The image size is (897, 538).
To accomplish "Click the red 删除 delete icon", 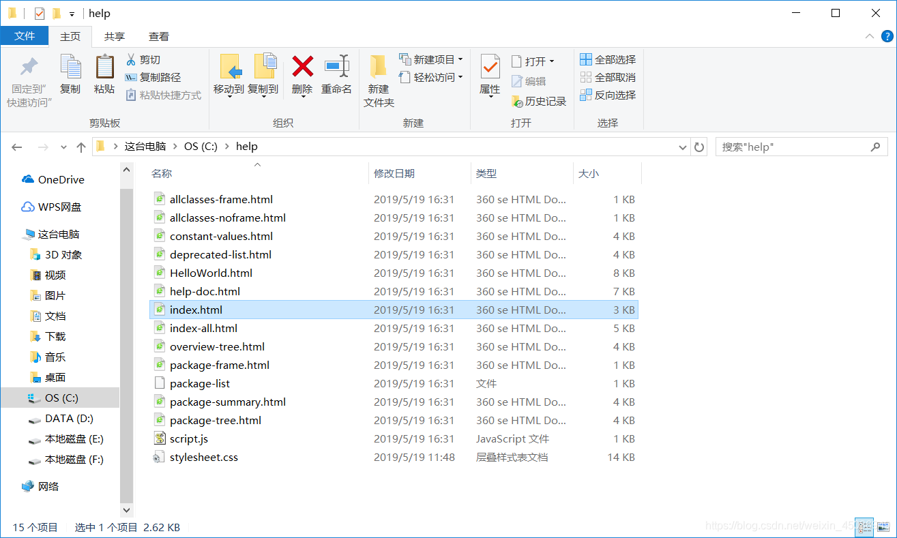I will (302, 67).
